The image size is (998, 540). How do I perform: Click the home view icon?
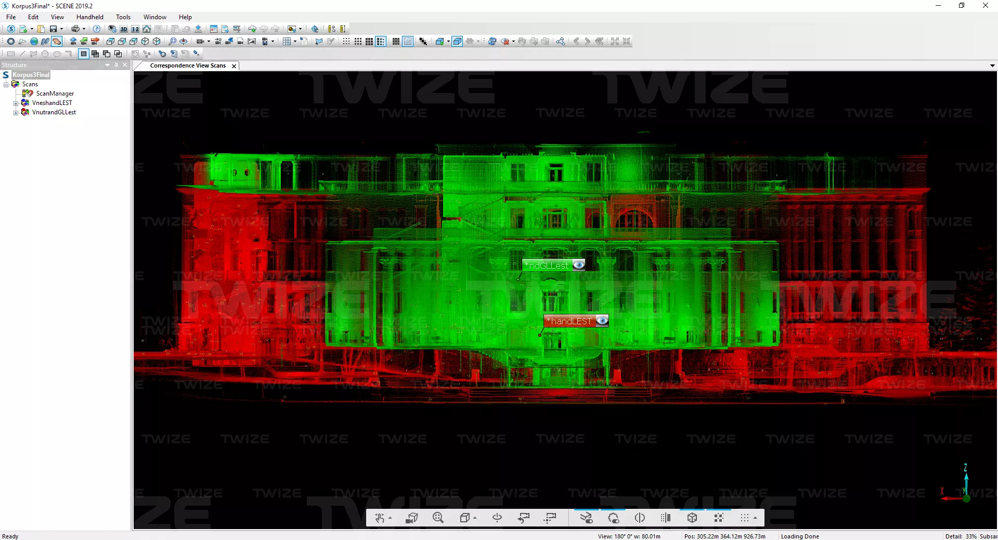click(147, 29)
